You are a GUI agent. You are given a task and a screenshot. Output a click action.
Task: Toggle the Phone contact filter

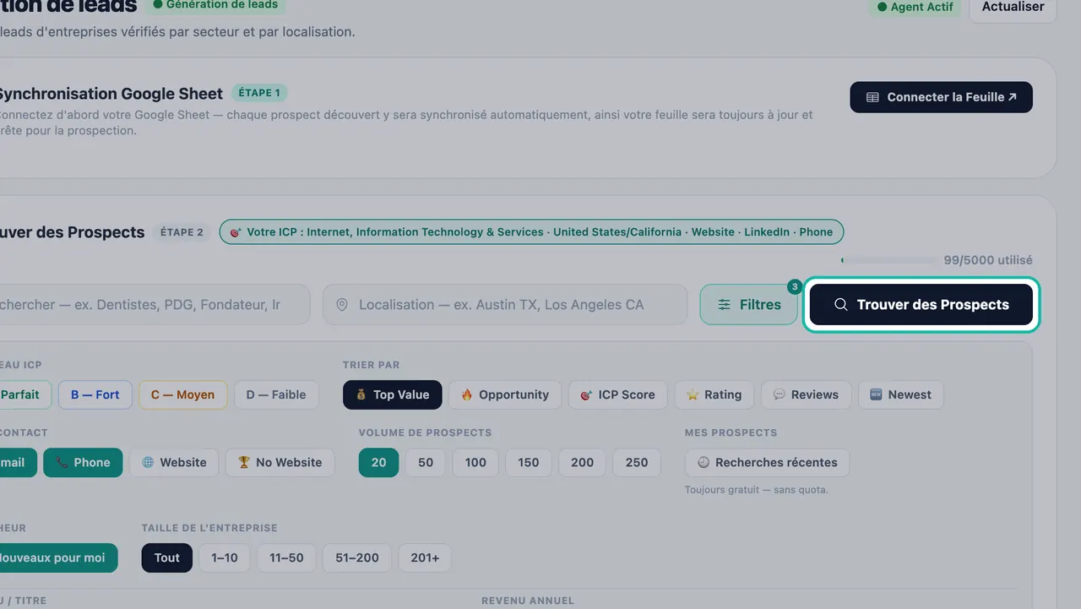[83, 462]
